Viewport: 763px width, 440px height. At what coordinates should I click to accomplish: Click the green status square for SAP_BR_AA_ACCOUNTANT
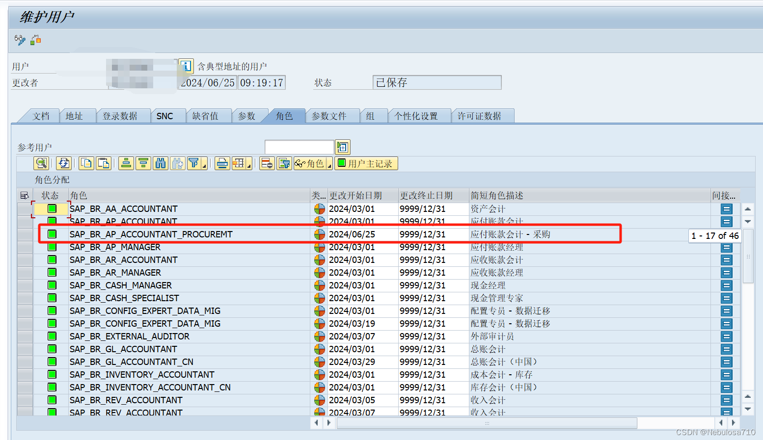[x=51, y=208]
